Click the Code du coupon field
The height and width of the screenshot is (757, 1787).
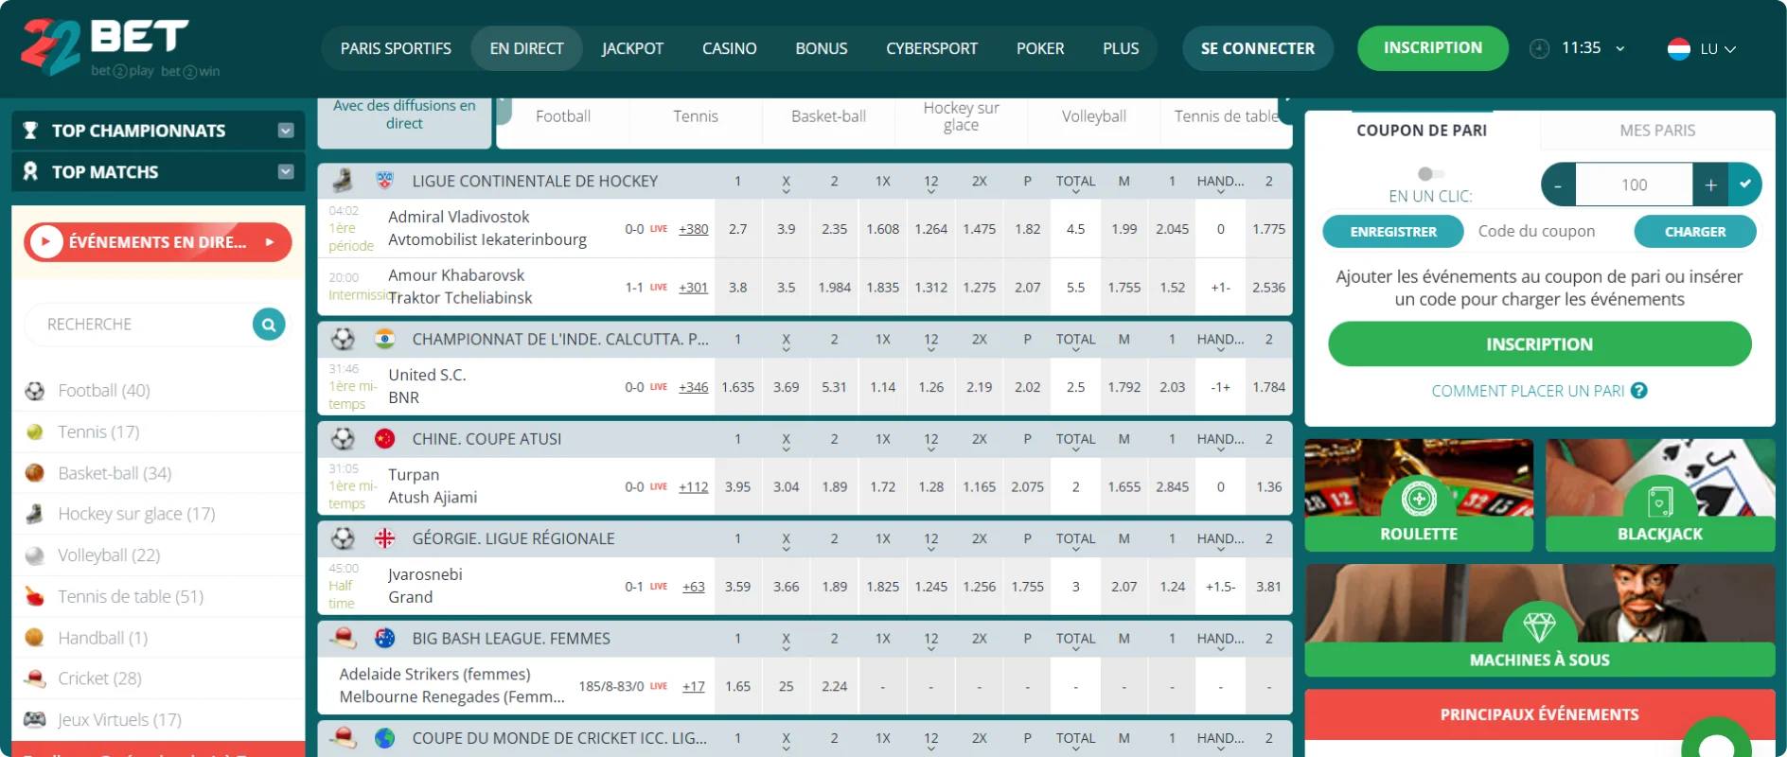point(1549,232)
